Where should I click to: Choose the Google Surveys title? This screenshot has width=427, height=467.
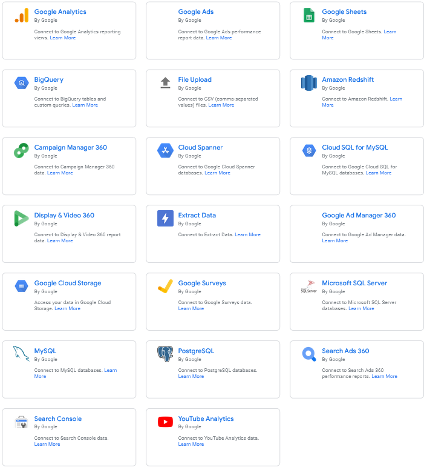click(x=202, y=283)
